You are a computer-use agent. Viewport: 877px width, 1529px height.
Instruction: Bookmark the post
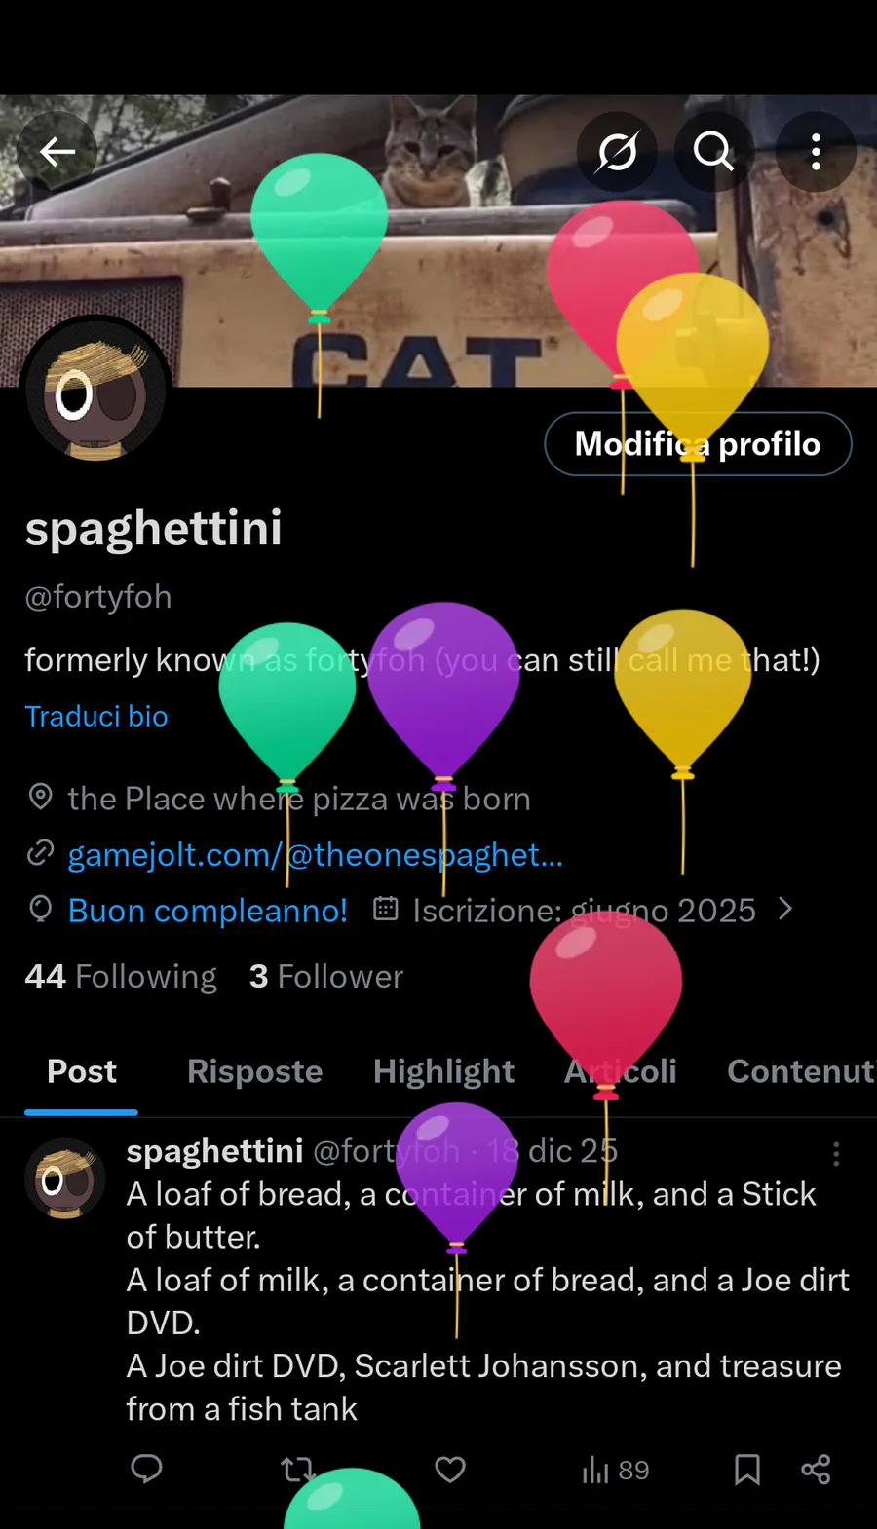click(747, 1469)
